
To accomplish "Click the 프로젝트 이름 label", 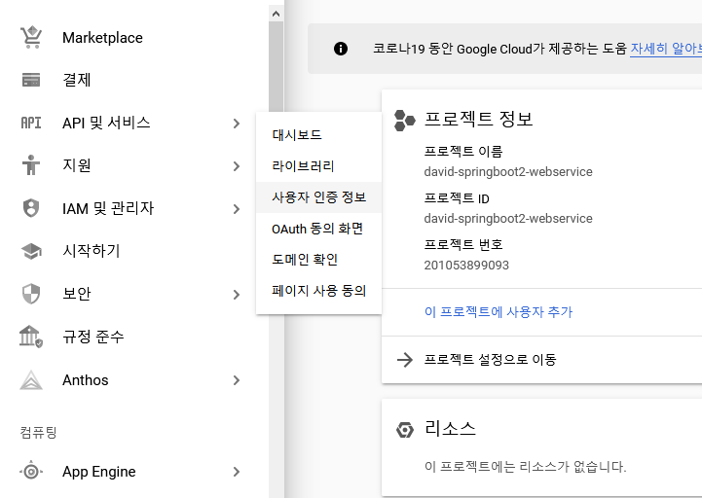I will (x=463, y=151).
